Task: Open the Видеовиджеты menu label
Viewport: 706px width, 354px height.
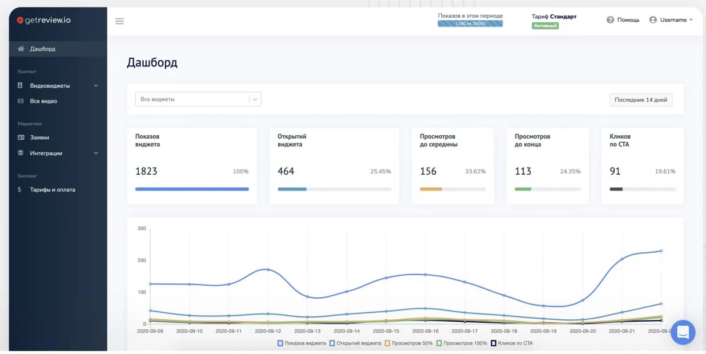Action: (x=50, y=86)
